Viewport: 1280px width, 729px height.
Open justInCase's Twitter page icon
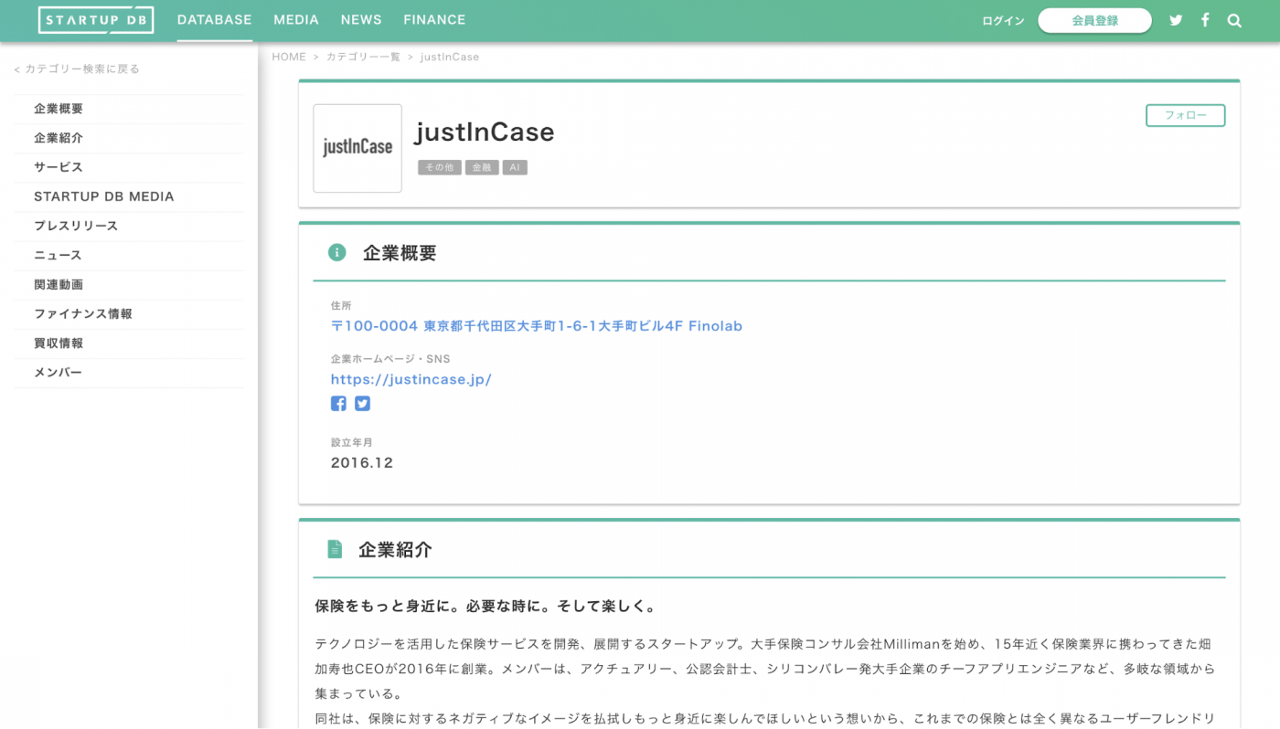(362, 403)
